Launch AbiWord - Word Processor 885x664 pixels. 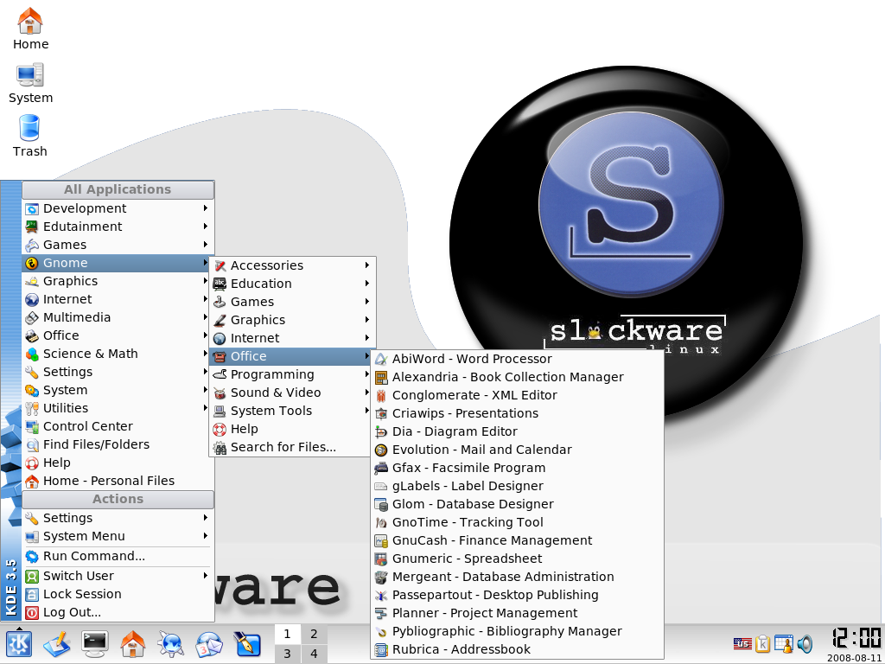[517, 359]
